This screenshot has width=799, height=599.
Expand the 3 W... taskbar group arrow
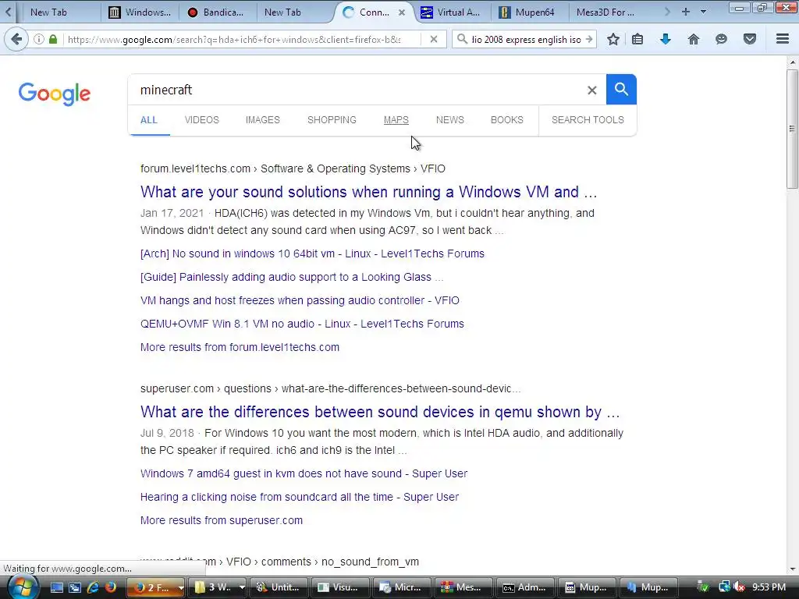[x=242, y=588]
